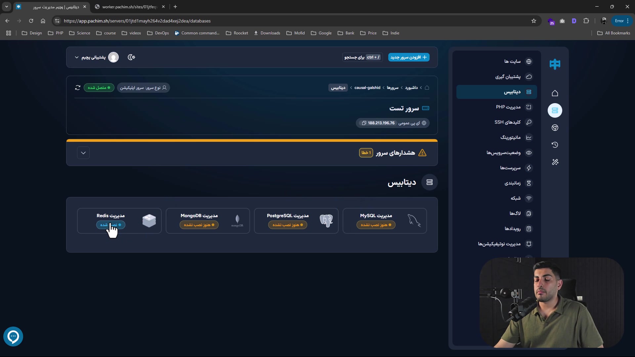Click PostgreSQL's هنوز نصب نشده badge
The height and width of the screenshot is (357, 635).
point(288,225)
